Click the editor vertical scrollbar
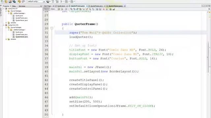 click(208, 58)
